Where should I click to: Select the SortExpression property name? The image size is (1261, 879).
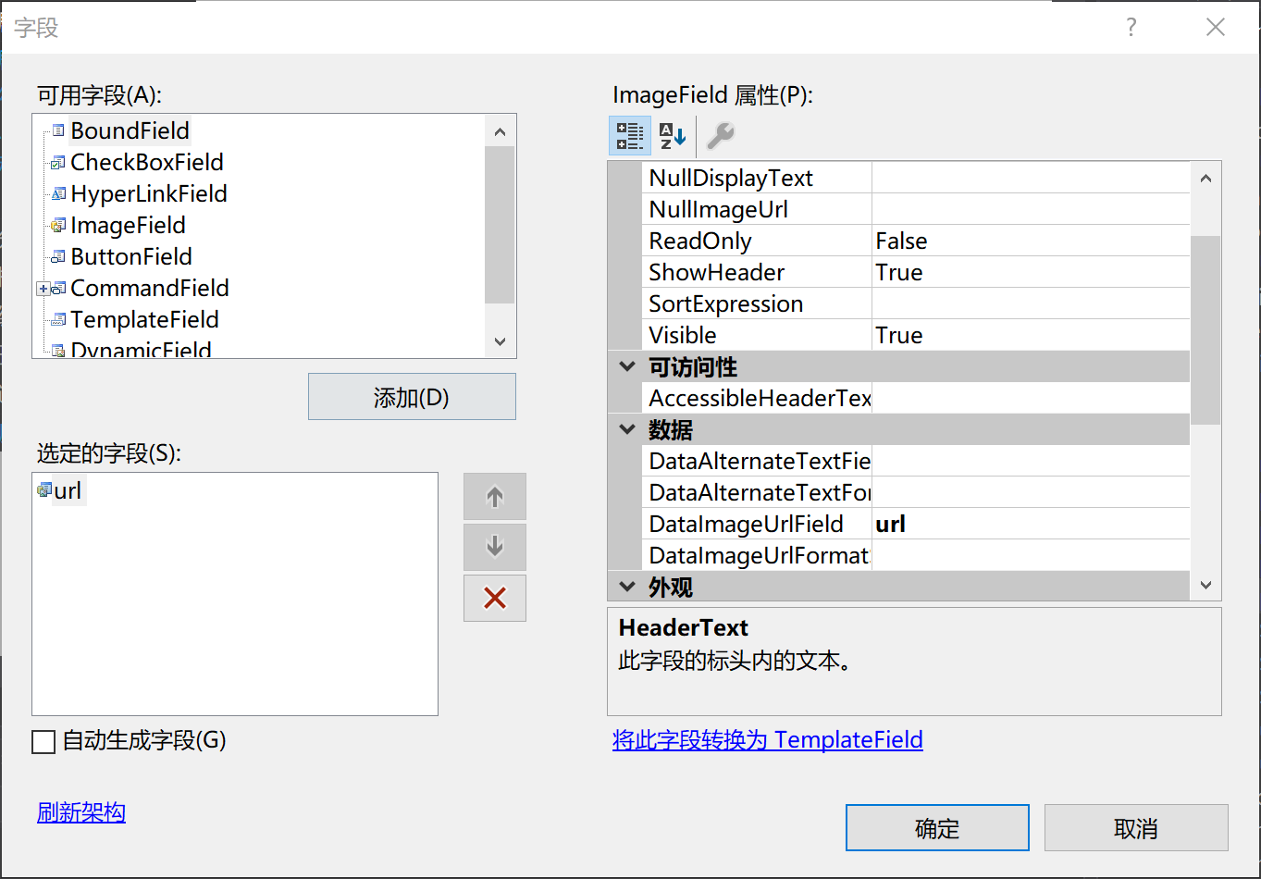coord(726,303)
